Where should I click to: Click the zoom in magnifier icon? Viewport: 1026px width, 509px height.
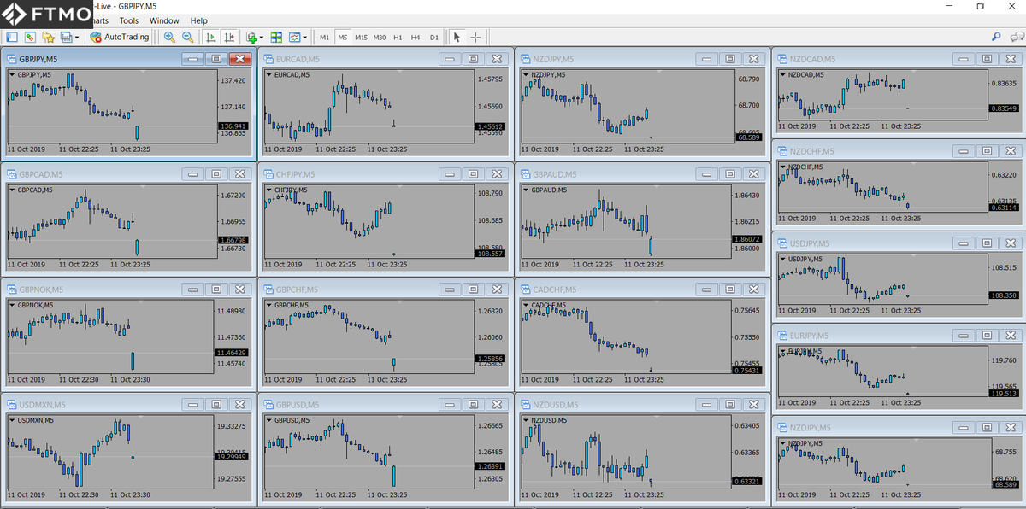[169, 37]
